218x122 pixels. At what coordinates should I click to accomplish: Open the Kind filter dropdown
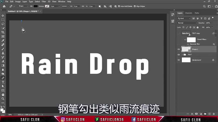184,18
